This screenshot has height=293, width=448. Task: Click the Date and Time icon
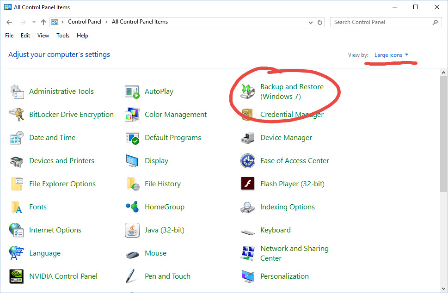click(x=17, y=138)
